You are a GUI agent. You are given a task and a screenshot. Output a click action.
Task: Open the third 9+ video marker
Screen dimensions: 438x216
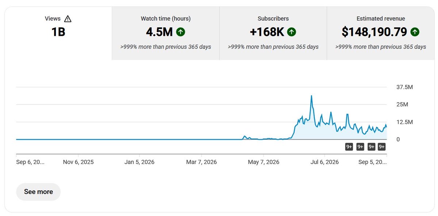(x=372, y=147)
